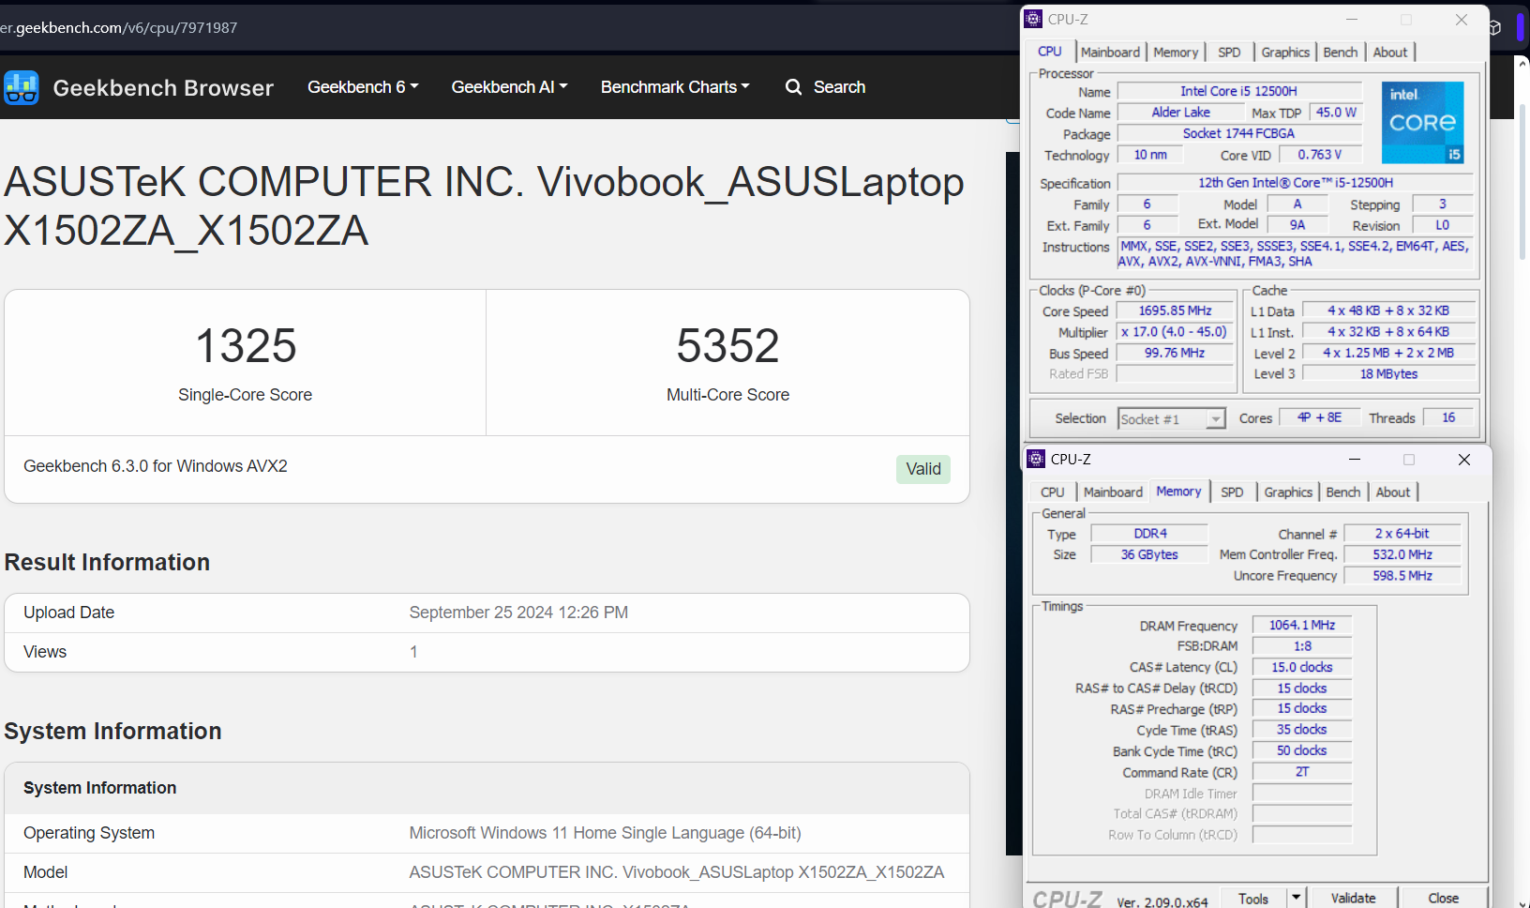Open Mainboard tab in Memory CPU-Z window
The height and width of the screenshot is (908, 1530).
coord(1113,492)
